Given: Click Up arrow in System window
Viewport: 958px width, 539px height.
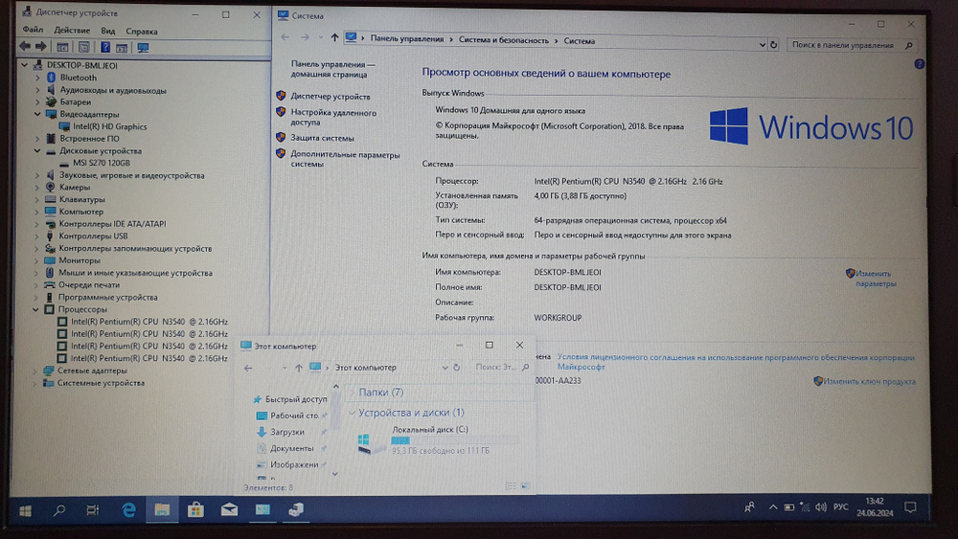Looking at the screenshot, I should click(334, 38).
